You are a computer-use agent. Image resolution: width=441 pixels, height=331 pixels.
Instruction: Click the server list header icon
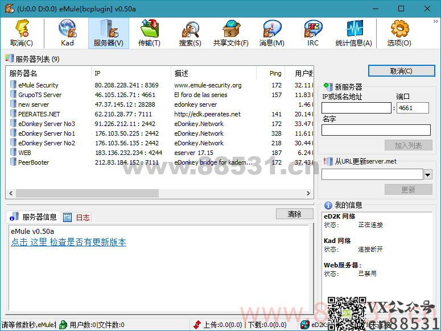[x=9, y=58]
